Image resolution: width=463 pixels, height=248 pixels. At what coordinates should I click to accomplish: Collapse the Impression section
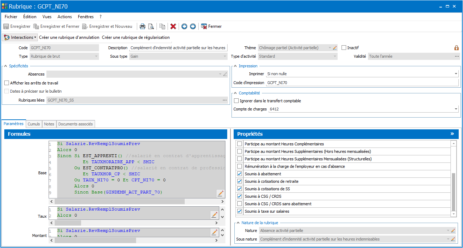235,66
